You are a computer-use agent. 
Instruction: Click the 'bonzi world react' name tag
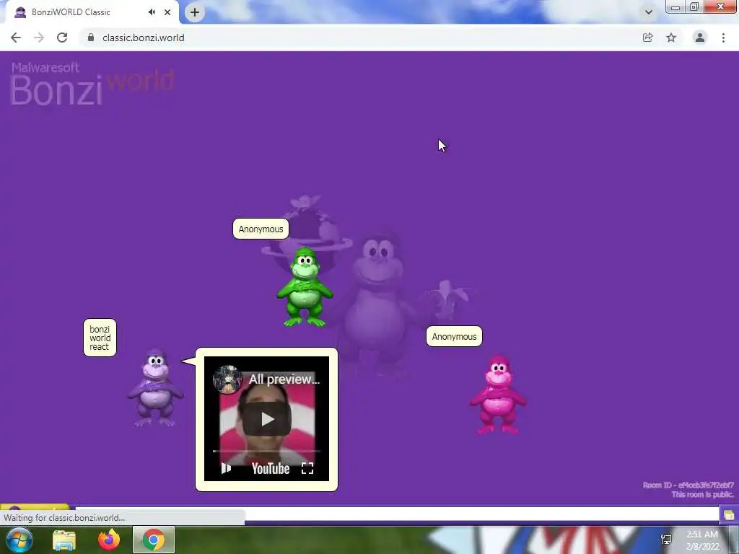[100, 338]
